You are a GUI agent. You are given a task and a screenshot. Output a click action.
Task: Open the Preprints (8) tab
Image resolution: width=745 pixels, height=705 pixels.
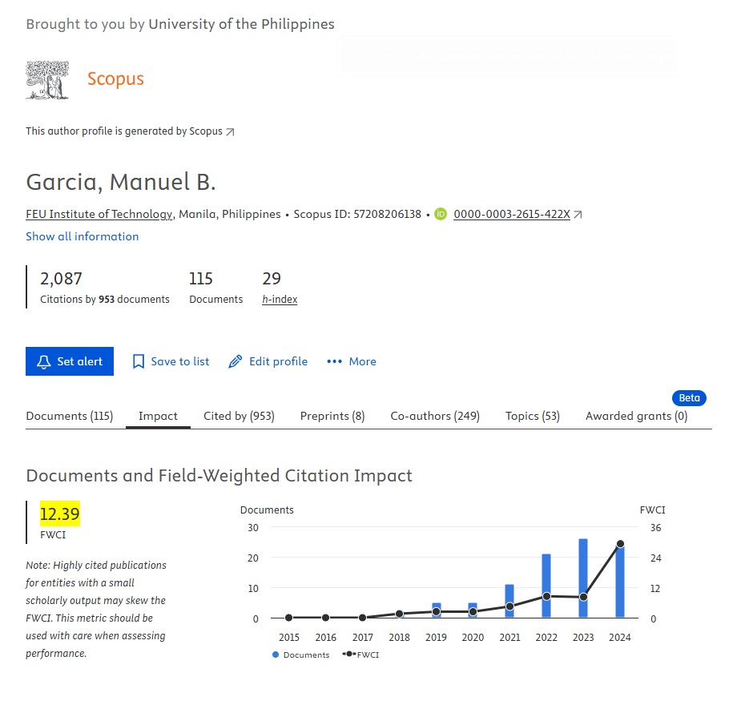pos(332,416)
